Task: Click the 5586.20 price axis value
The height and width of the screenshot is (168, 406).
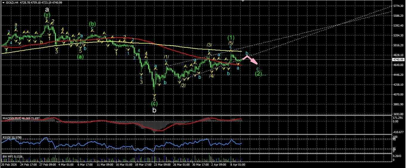Action: click(398, 16)
